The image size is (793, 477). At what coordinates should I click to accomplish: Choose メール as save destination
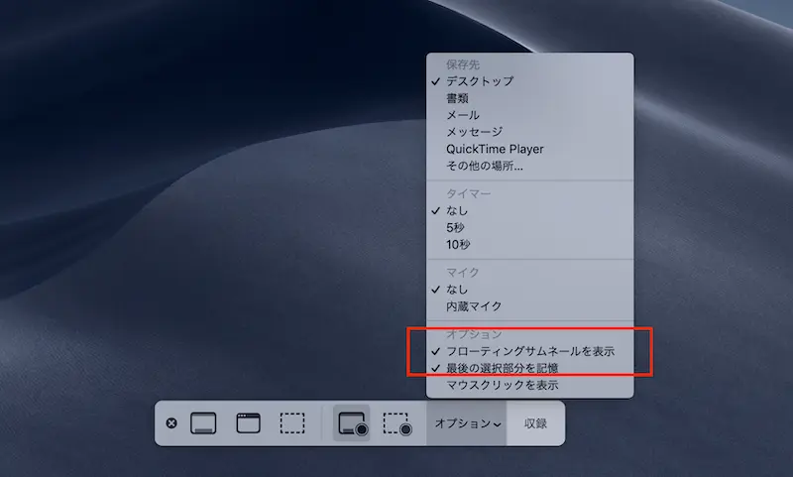pyautogui.click(x=530, y=115)
